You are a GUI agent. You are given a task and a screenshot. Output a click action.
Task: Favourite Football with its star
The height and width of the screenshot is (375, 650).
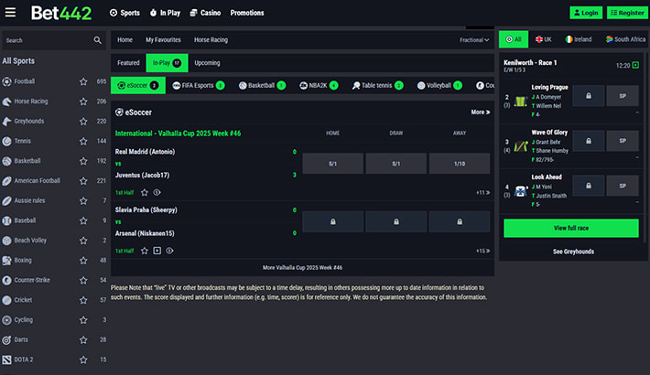tap(83, 81)
